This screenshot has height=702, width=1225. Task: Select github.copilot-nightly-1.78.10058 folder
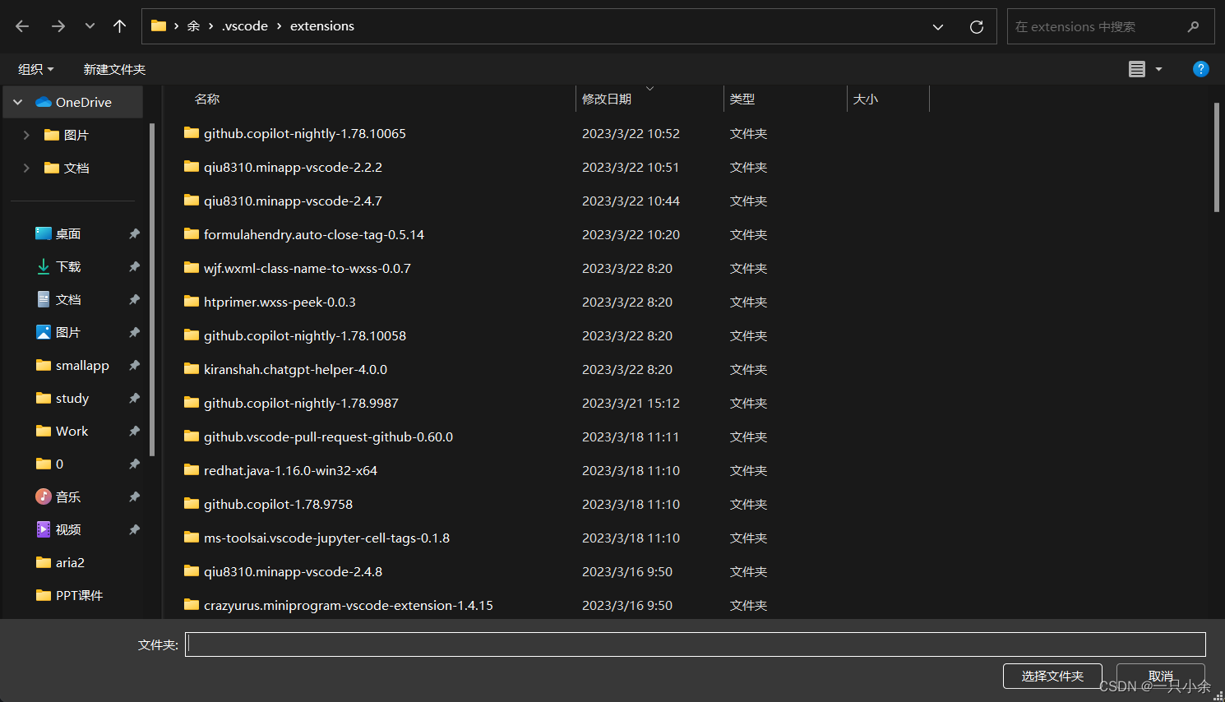point(304,335)
